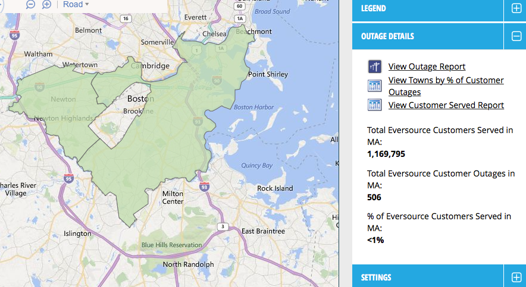Click the Route 60 shield at map top
The image size is (526, 287).
240,6
